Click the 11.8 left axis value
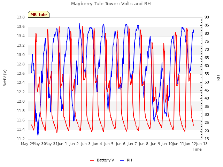 pos(21,111)
